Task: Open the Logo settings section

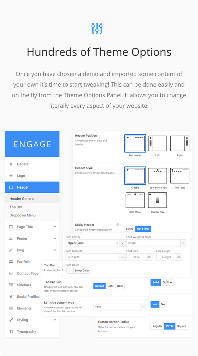Action: [x=32, y=176]
